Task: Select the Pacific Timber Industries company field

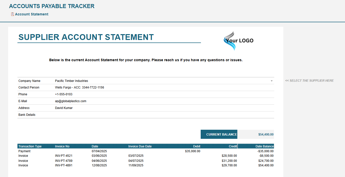Action: click(x=72, y=81)
